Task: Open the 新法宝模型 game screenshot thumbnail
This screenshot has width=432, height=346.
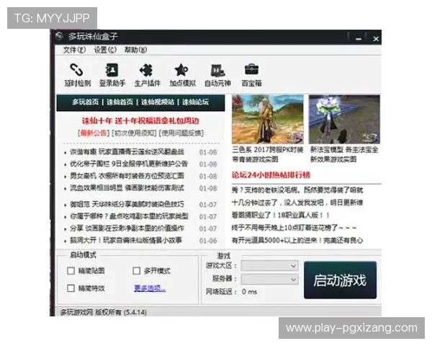Action: [344, 119]
